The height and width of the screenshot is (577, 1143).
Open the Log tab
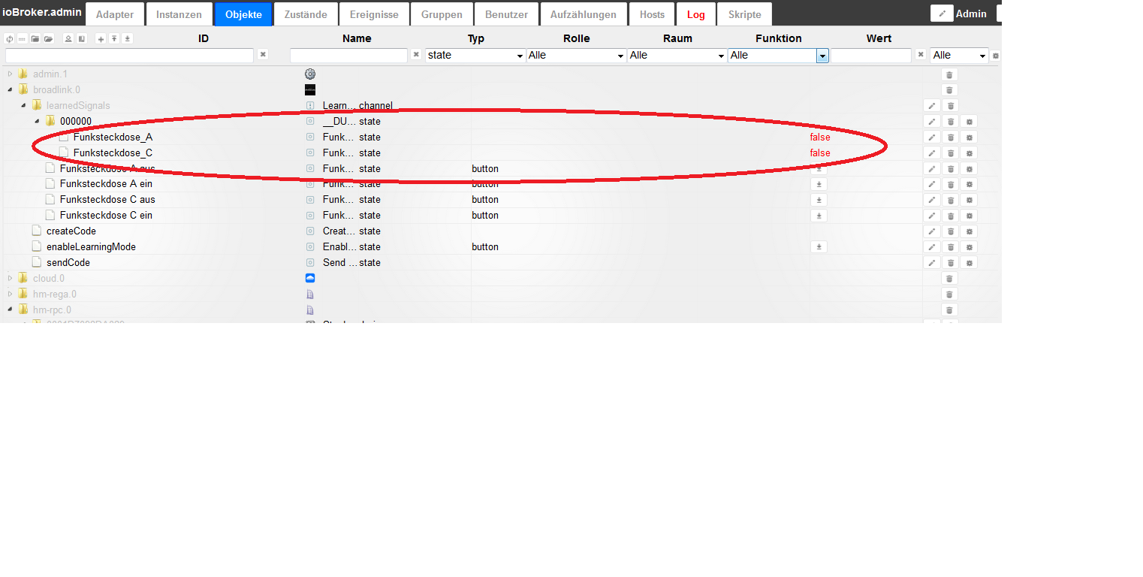click(696, 14)
